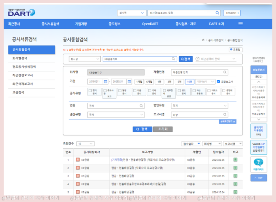Open the 조회건수 15 dropdown

85,144
